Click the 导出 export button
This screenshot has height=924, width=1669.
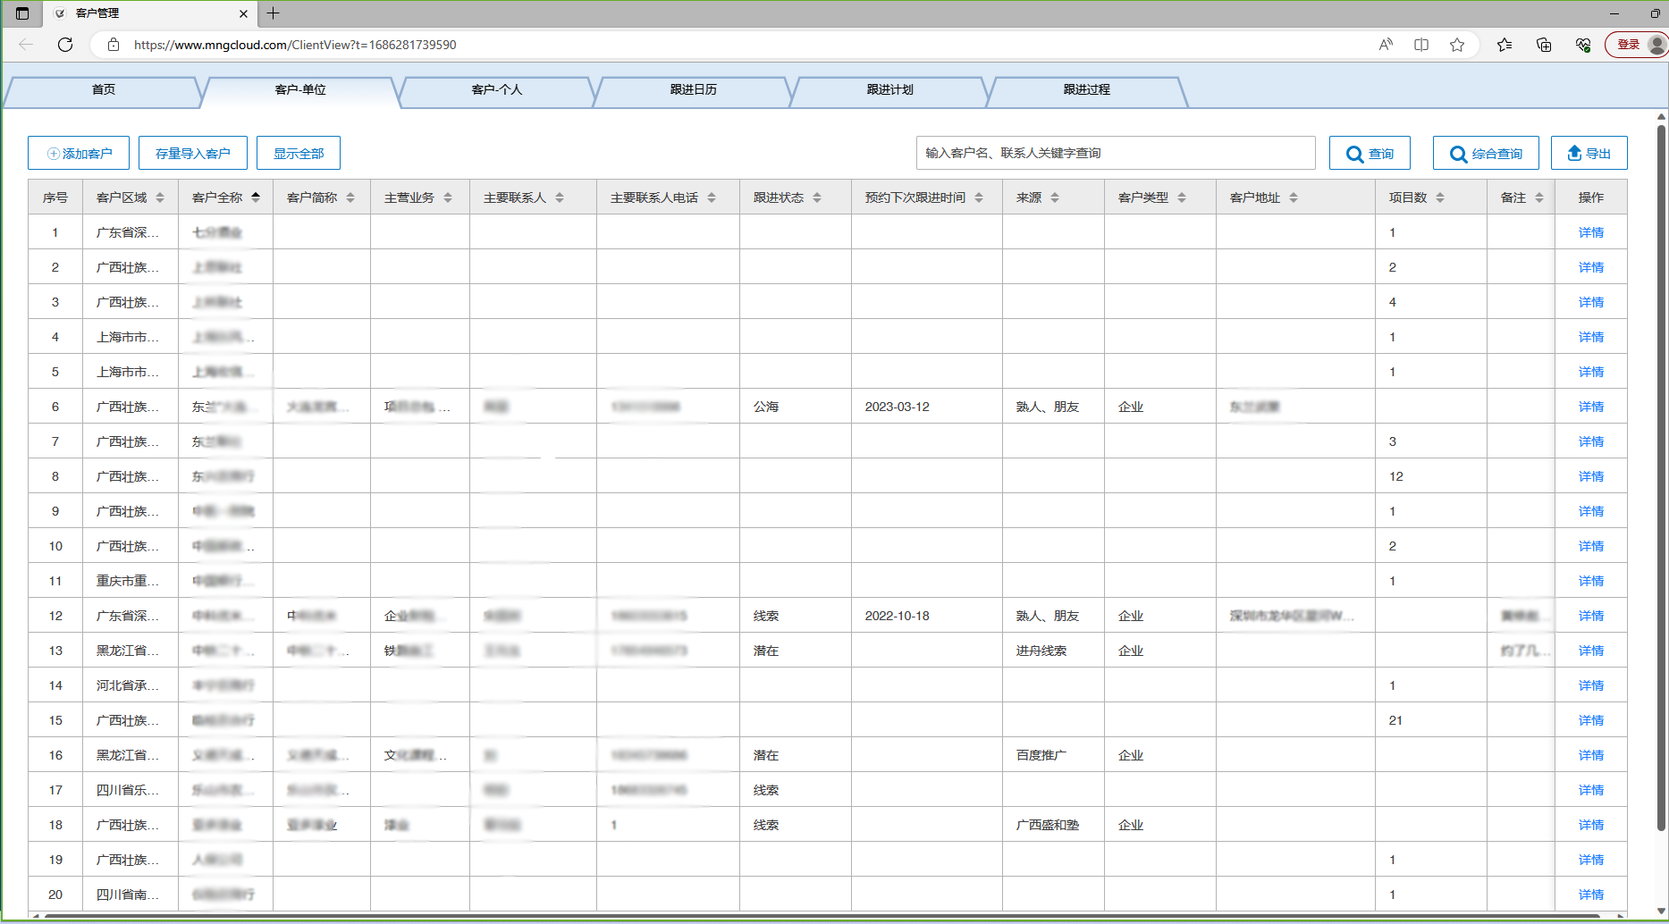pyautogui.click(x=1589, y=154)
